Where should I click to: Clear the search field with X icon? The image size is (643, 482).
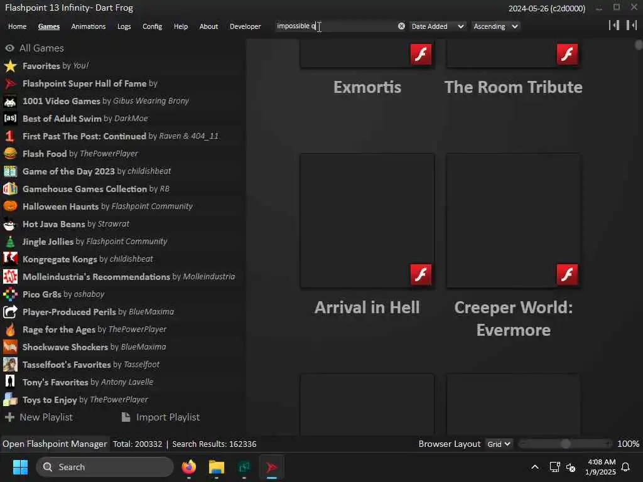pyautogui.click(x=401, y=26)
